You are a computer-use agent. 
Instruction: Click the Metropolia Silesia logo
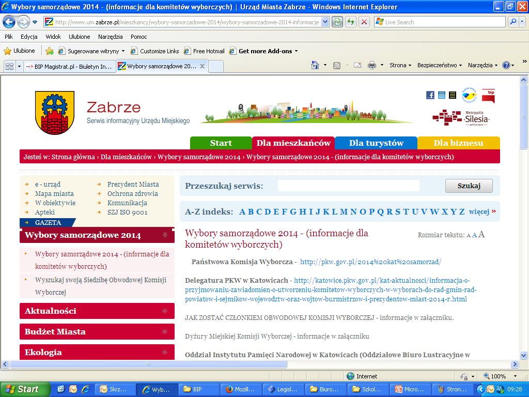461,118
